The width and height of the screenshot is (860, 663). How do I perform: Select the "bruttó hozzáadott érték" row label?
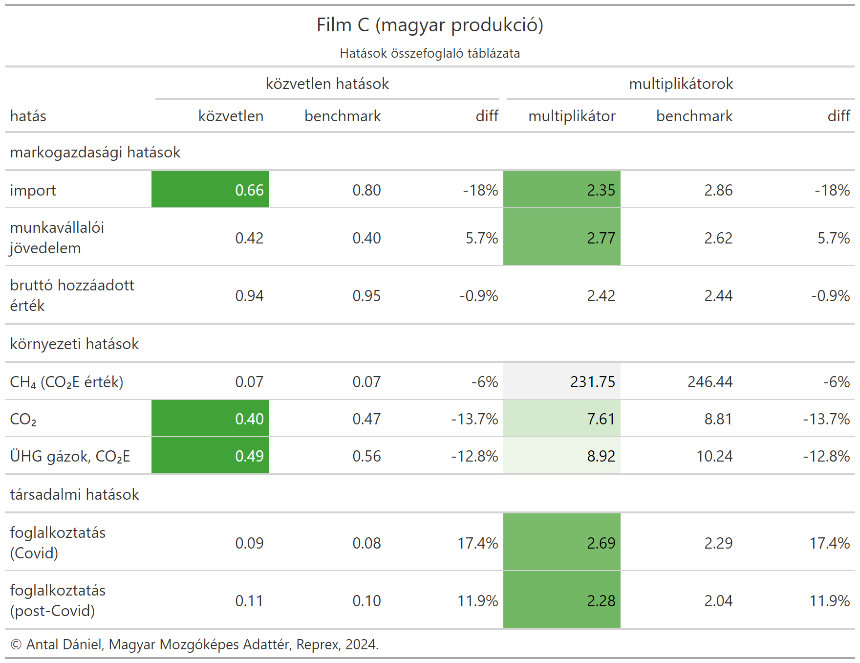point(72,295)
